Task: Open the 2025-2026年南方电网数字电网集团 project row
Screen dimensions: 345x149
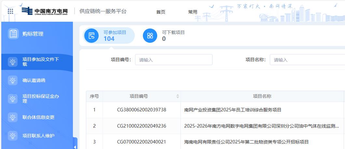Action: point(261,126)
